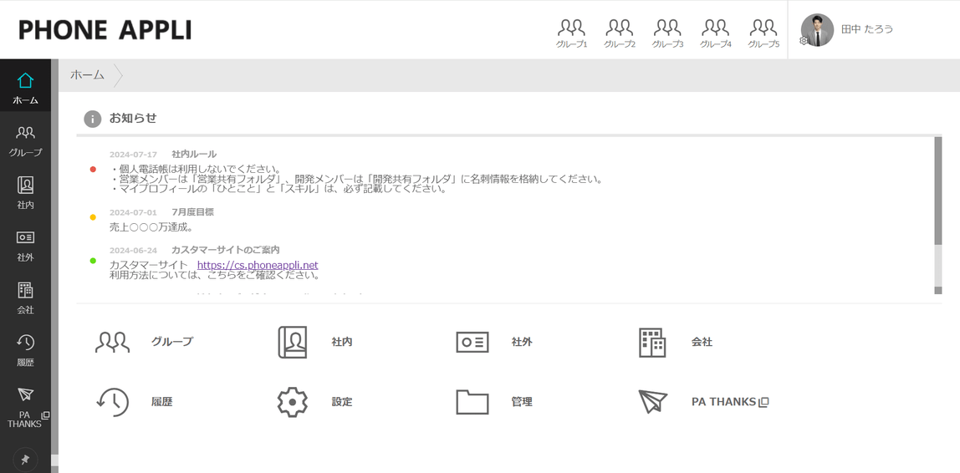Open the PA THANKS paper plane tile
960x473 pixels.
(x=702, y=402)
